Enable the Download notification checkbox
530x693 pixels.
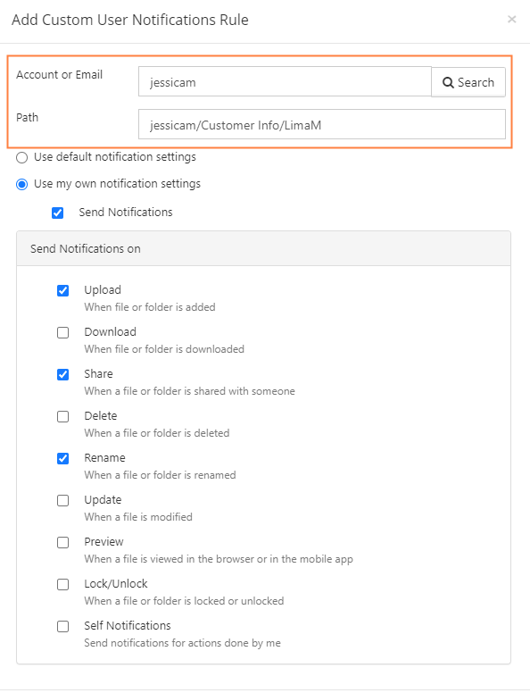coord(63,332)
